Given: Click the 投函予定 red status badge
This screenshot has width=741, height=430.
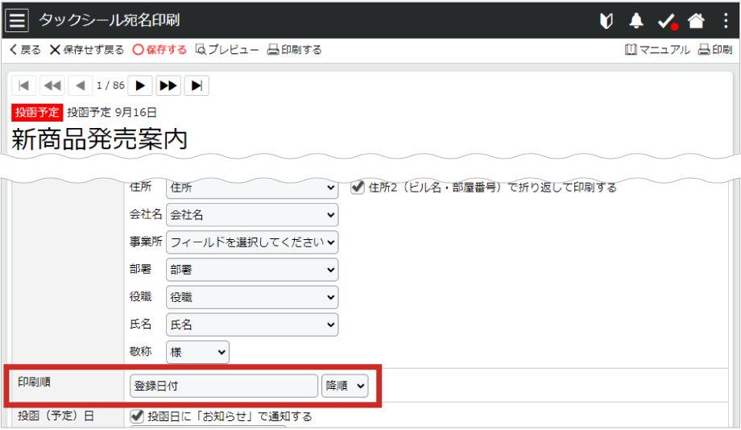Looking at the screenshot, I should click(37, 113).
